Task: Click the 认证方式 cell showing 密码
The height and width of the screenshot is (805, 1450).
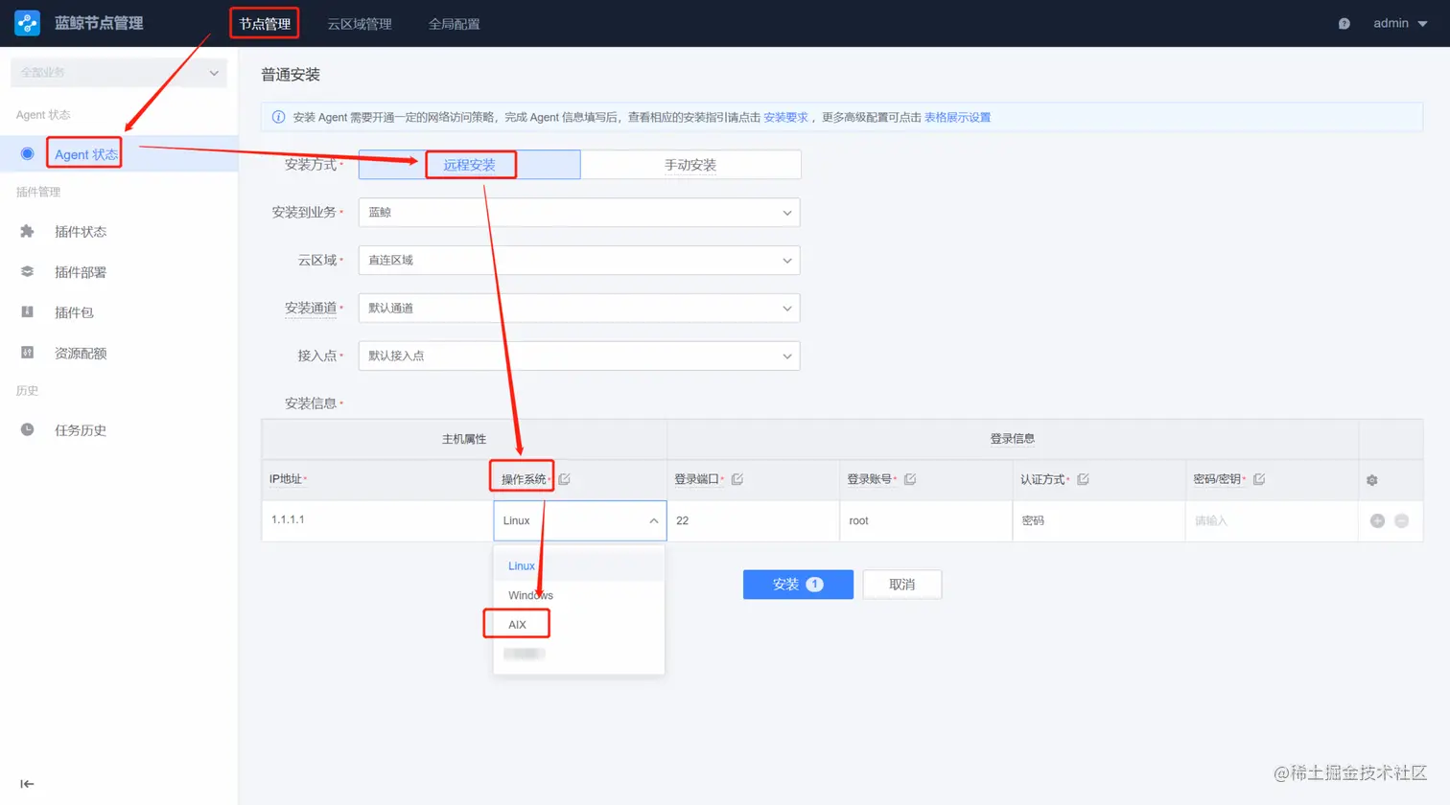Action: [1099, 520]
